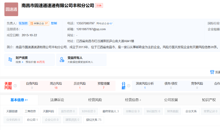Click the company title 南昌市圆速通速递有限公司丰和分公司

(58, 5)
